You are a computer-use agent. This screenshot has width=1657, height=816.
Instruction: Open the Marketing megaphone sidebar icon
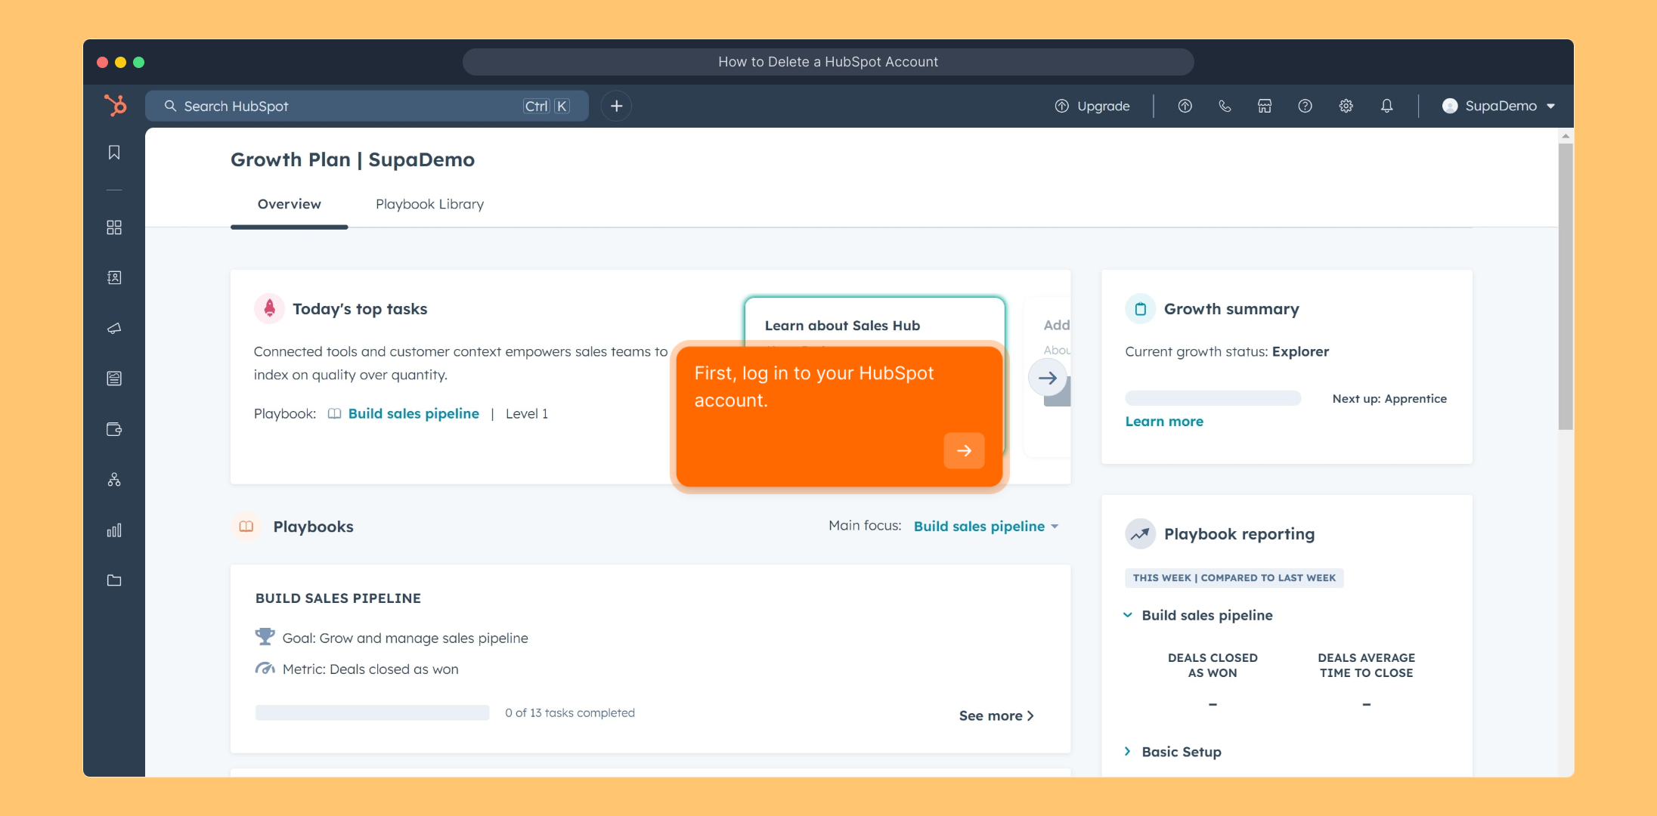click(x=114, y=329)
